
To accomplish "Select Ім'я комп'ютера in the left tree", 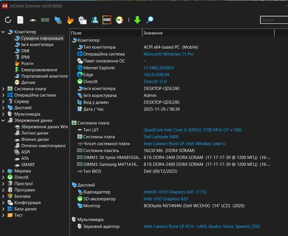I will pyautogui.click(x=37, y=45).
